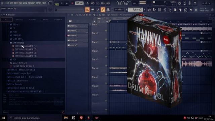Click the arrow left of Pattern 3 selector
This screenshot has height=121, width=215.
pyautogui.click(x=127, y=10)
